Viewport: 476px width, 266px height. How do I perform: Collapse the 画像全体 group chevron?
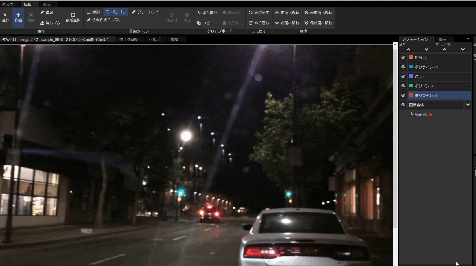(468, 105)
